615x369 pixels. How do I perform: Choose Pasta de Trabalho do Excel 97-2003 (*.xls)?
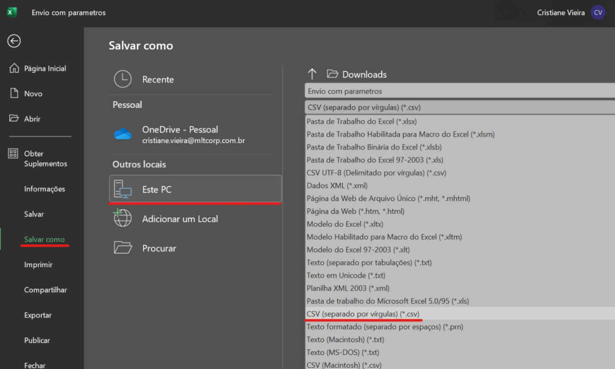(460, 160)
